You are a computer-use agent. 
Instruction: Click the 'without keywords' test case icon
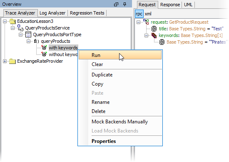click(x=44, y=54)
